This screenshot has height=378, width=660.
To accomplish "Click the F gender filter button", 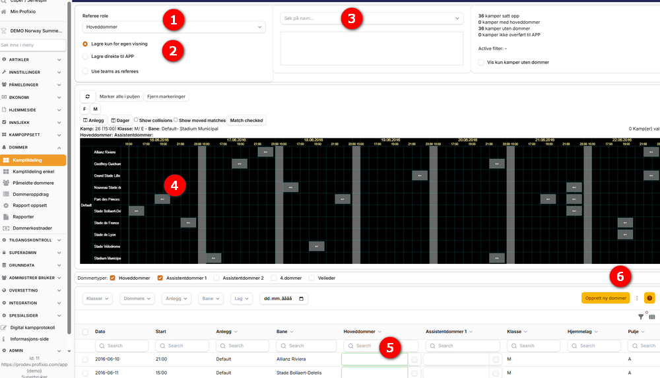I will [84, 109].
